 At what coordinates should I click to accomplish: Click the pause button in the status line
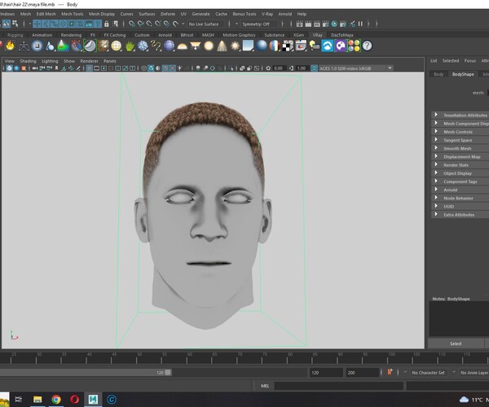pos(360,24)
